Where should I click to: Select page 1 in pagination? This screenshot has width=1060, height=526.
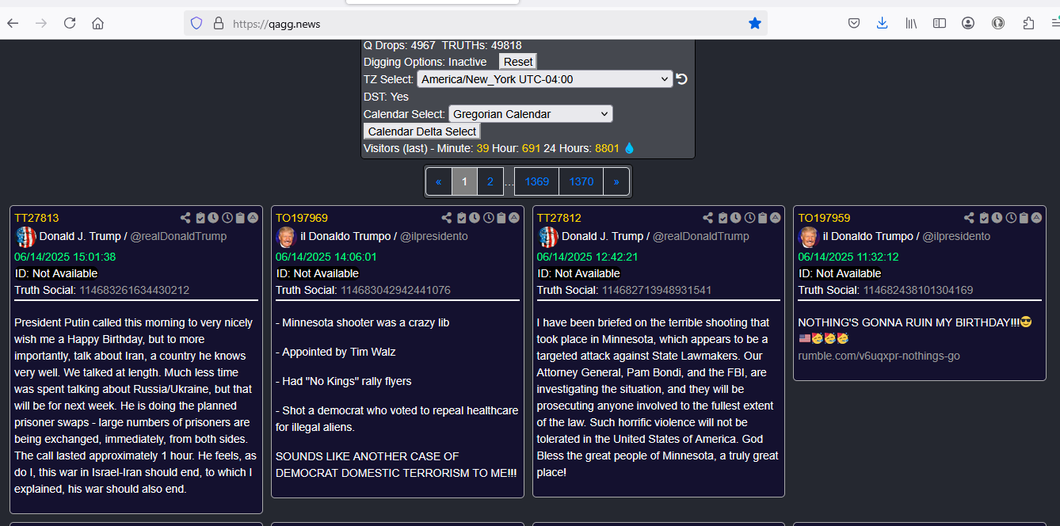point(465,181)
